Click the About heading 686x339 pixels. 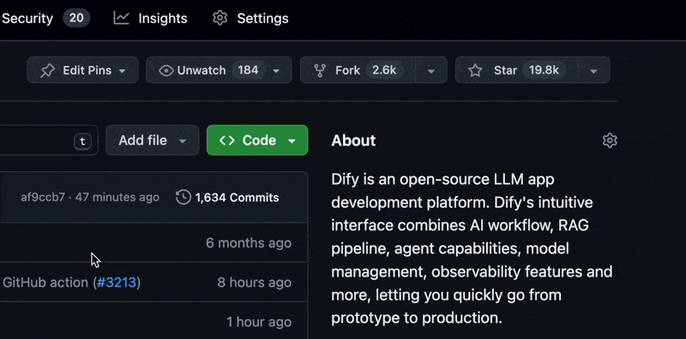pyautogui.click(x=353, y=140)
